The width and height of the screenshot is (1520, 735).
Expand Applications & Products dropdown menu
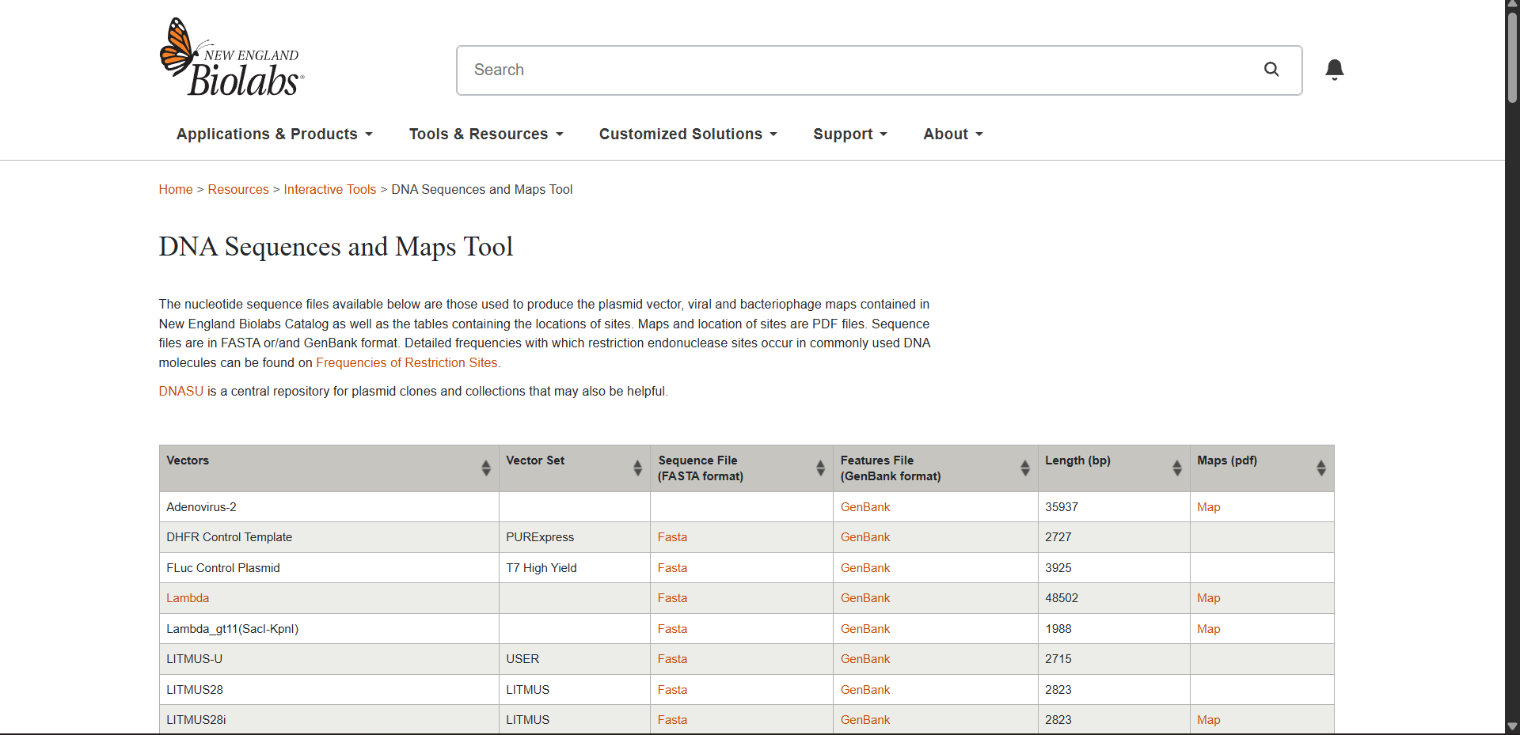(x=274, y=134)
